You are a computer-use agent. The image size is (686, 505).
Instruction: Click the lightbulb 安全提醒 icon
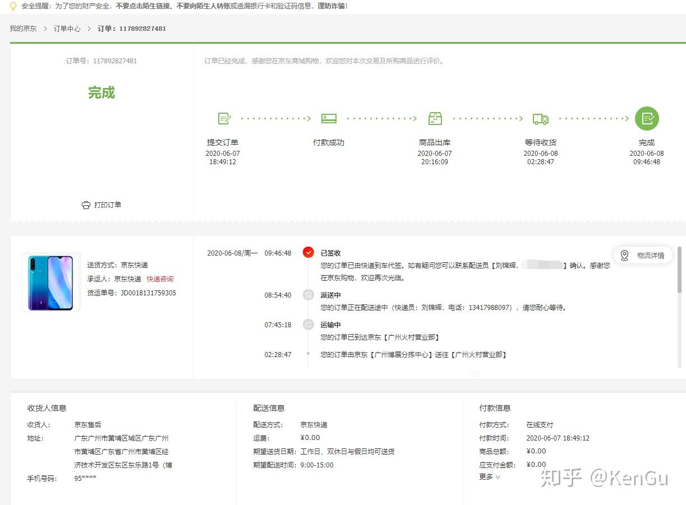[13, 6]
